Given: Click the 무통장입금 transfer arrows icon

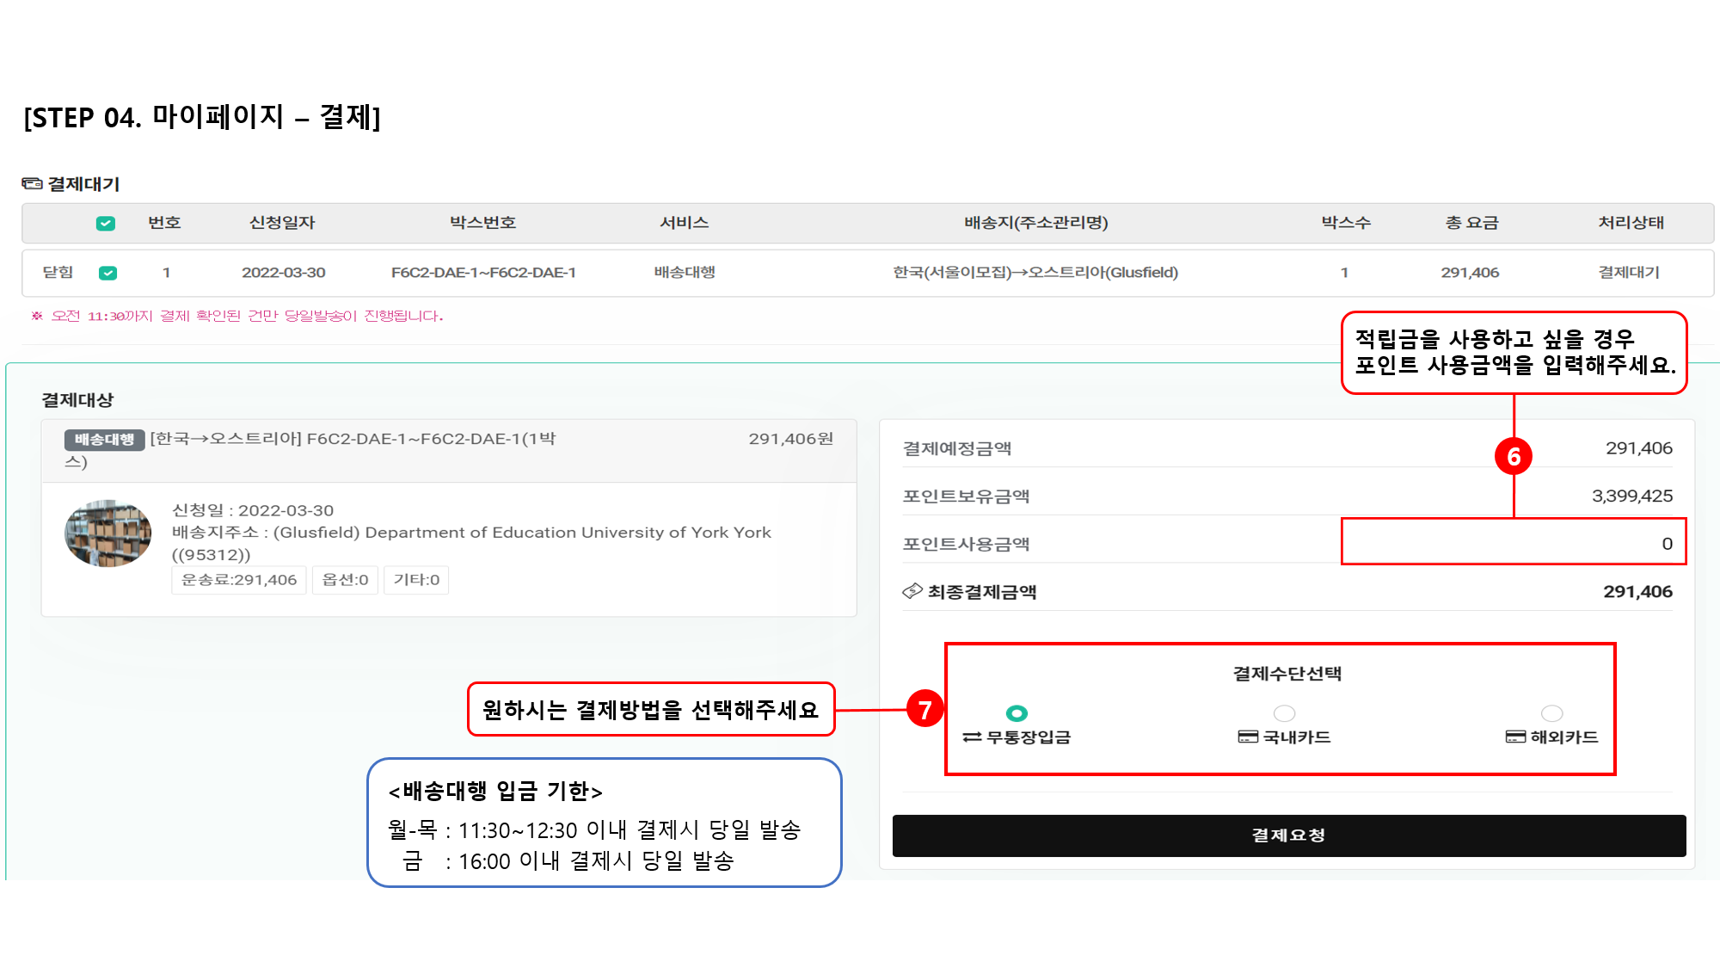Looking at the screenshot, I should coord(972,737).
